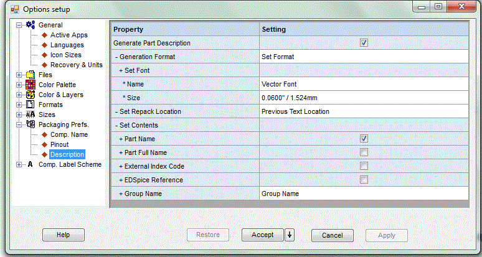Click the General gears icon
The height and width of the screenshot is (257, 482).
(x=31, y=25)
